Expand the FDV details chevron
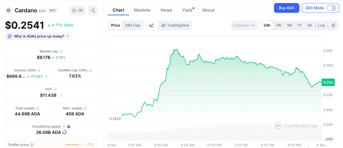This screenshot has width=343, height=148. (x=61, y=95)
